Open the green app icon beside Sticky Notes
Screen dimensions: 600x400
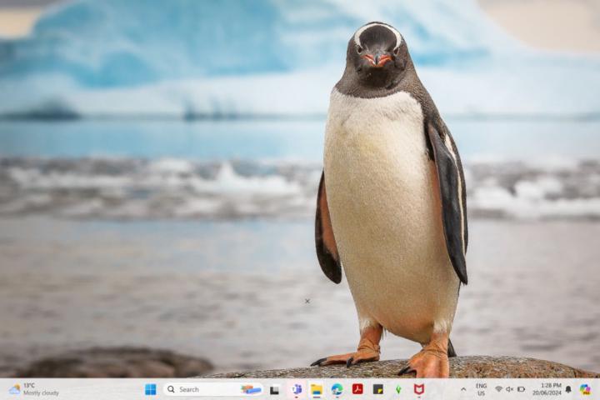point(398,390)
